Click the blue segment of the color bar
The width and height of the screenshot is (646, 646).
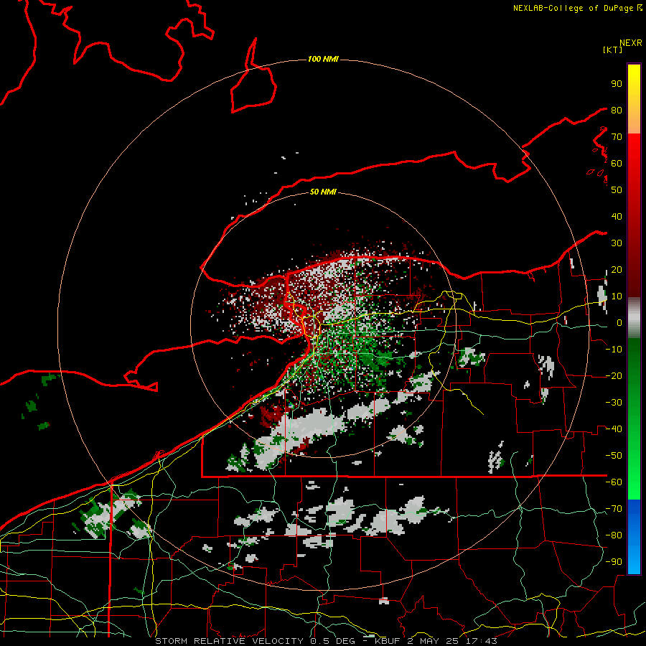[x=634, y=537]
